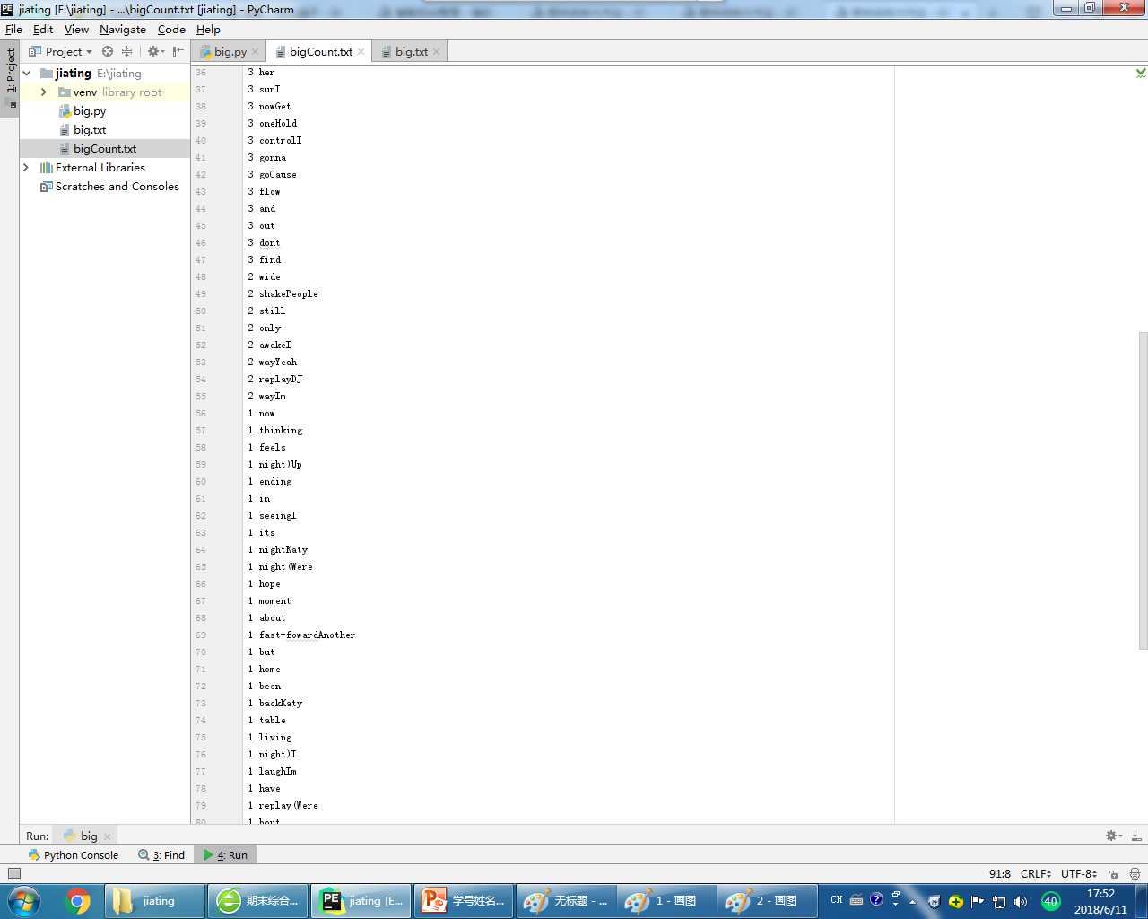Screen dimensions: 1148x919
Task: Toggle the 1: Project side tool button
Action: pyautogui.click(x=10, y=77)
